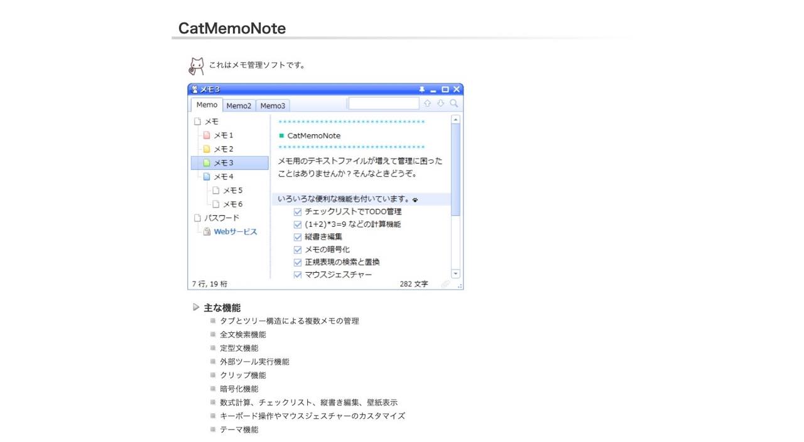Click the 数式計算、チェックリスト list item
Screen dimensions: 804x442
pos(308,403)
